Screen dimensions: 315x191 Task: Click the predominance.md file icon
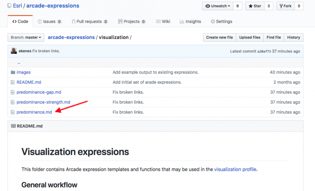coord(13,112)
